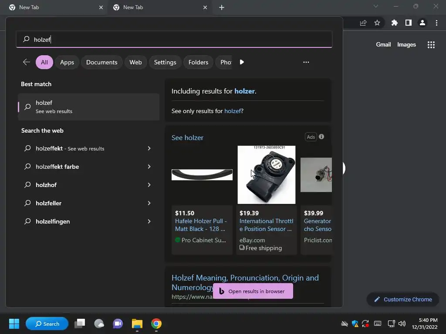
Task: Click Customize Chrome button
Action: pyautogui.click(x=403, y=299)
